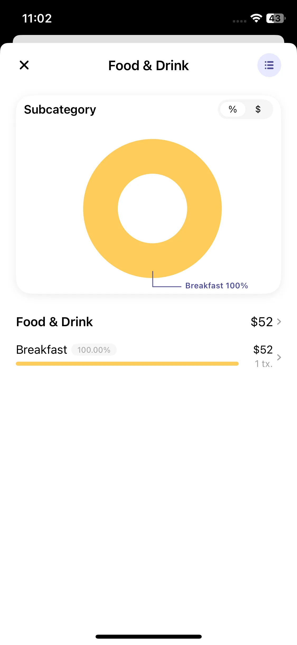This screenshot has height=645, width=297.
Task: Tap the 11:02 clock in status bar
Action: pyautogui.click(x=37, y=19)
